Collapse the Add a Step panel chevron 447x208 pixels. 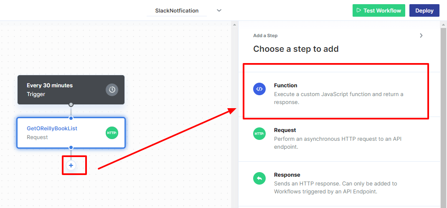(x=421, y=36)
